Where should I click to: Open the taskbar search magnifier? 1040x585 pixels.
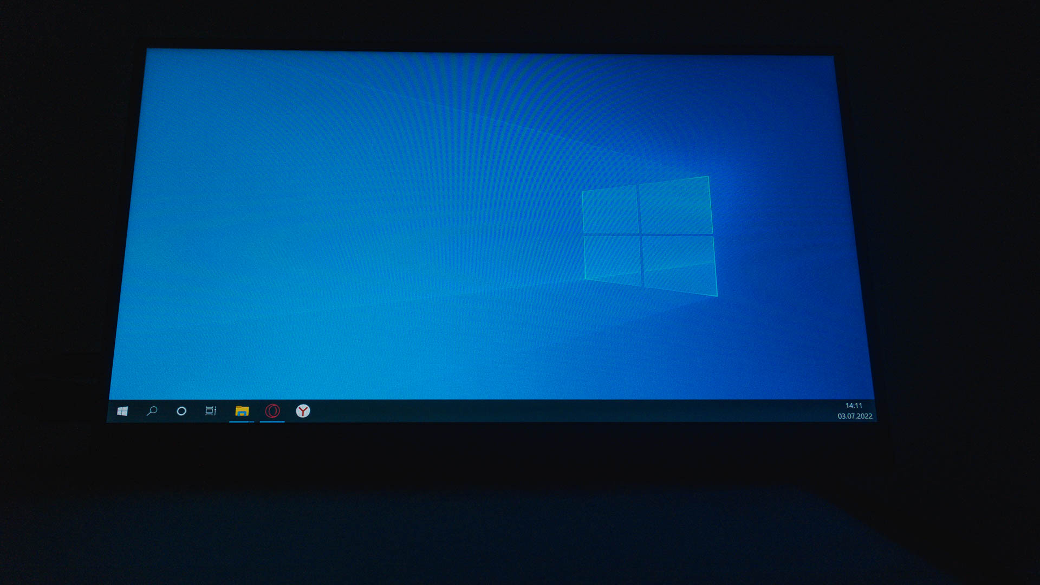pyautogui.click(x=152, y=411)
